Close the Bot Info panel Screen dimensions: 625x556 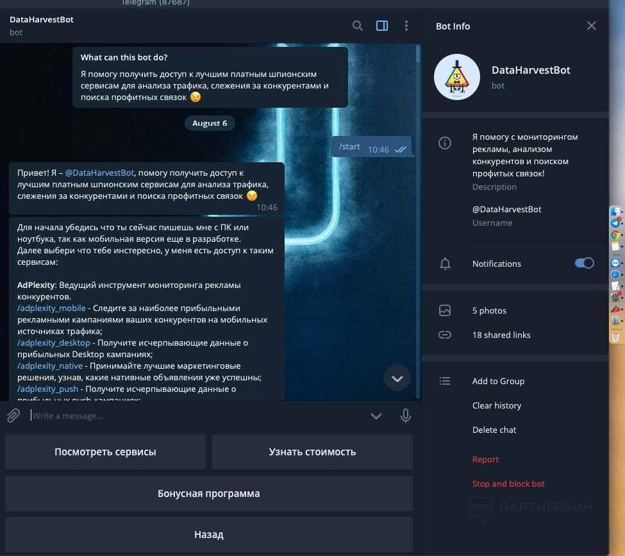point(592,26)
